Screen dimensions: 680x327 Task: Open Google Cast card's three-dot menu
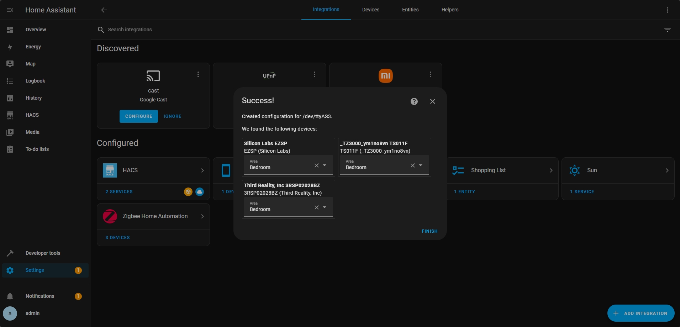click(x=198, y=74)
